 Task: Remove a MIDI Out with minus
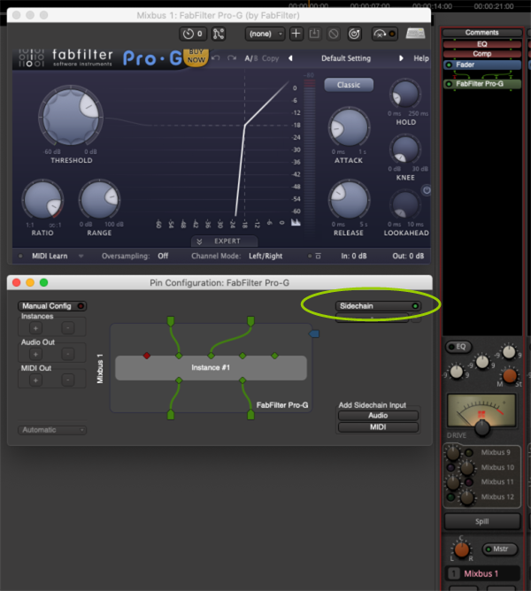point(68,380)
